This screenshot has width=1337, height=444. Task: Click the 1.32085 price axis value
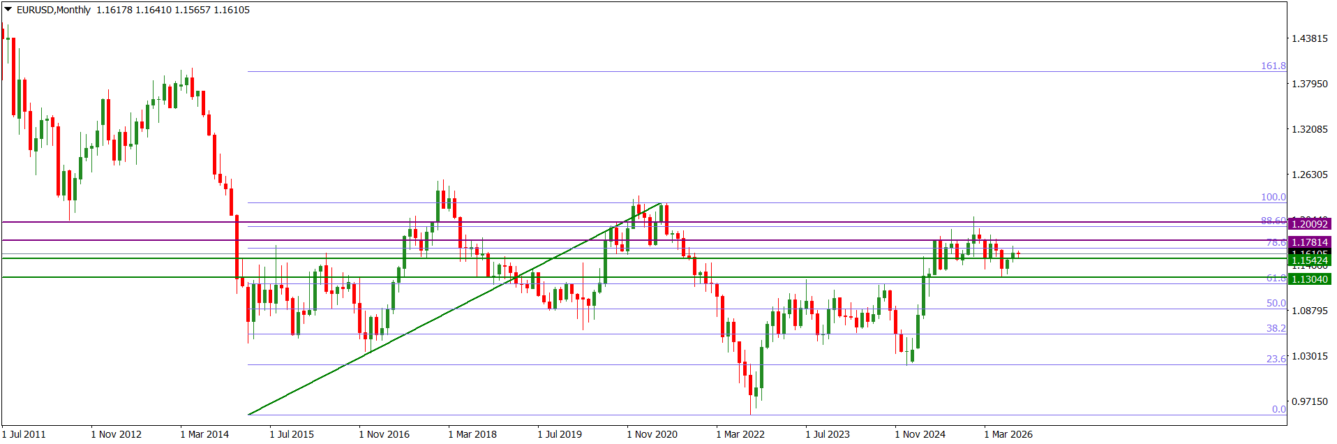pos(1310,129)
